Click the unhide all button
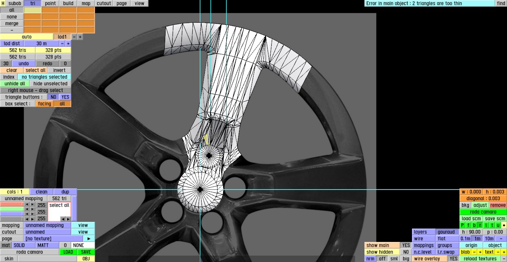 [14, 84]
